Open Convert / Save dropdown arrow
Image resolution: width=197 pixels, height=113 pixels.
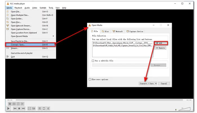click(156, 84)
